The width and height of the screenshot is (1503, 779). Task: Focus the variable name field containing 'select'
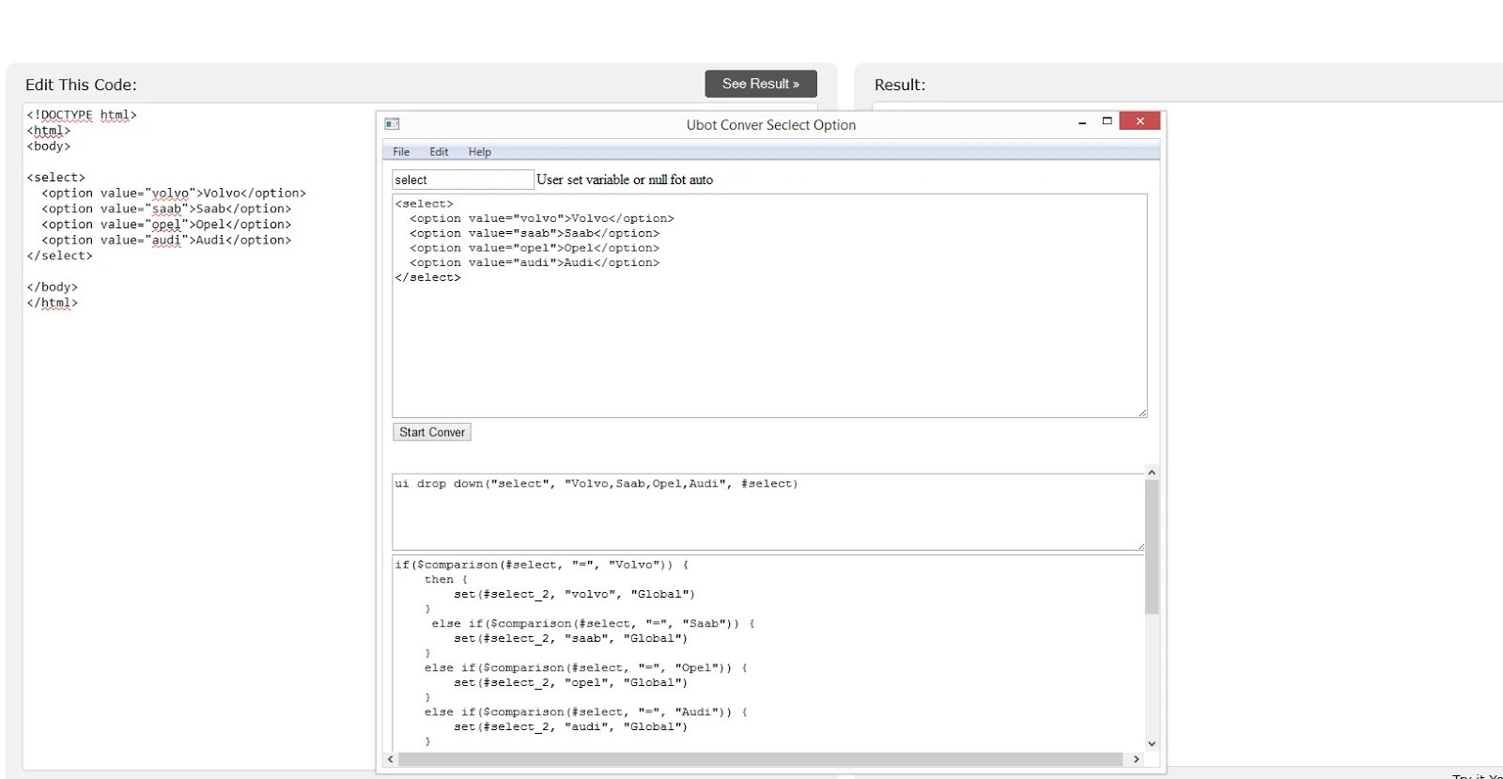(x=463, y=179)
